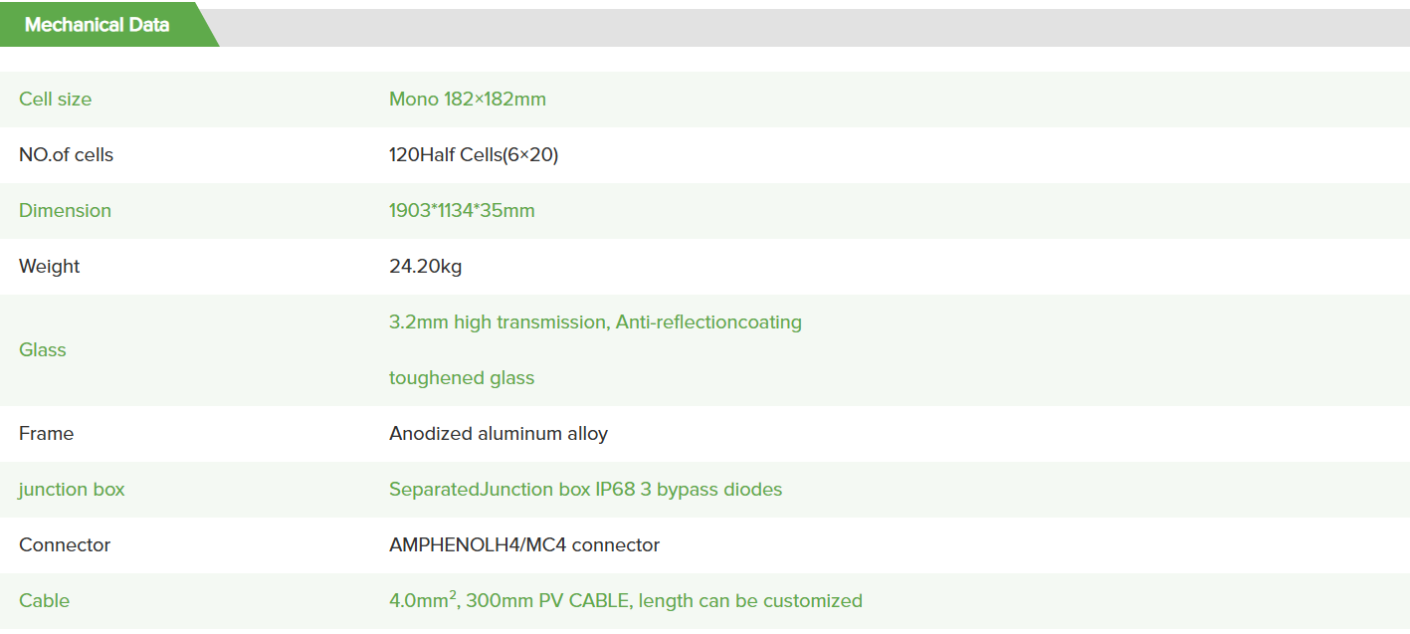1410x634 pixels.
Task: Click the NO.of cells label
Action: tap(67, 155)
